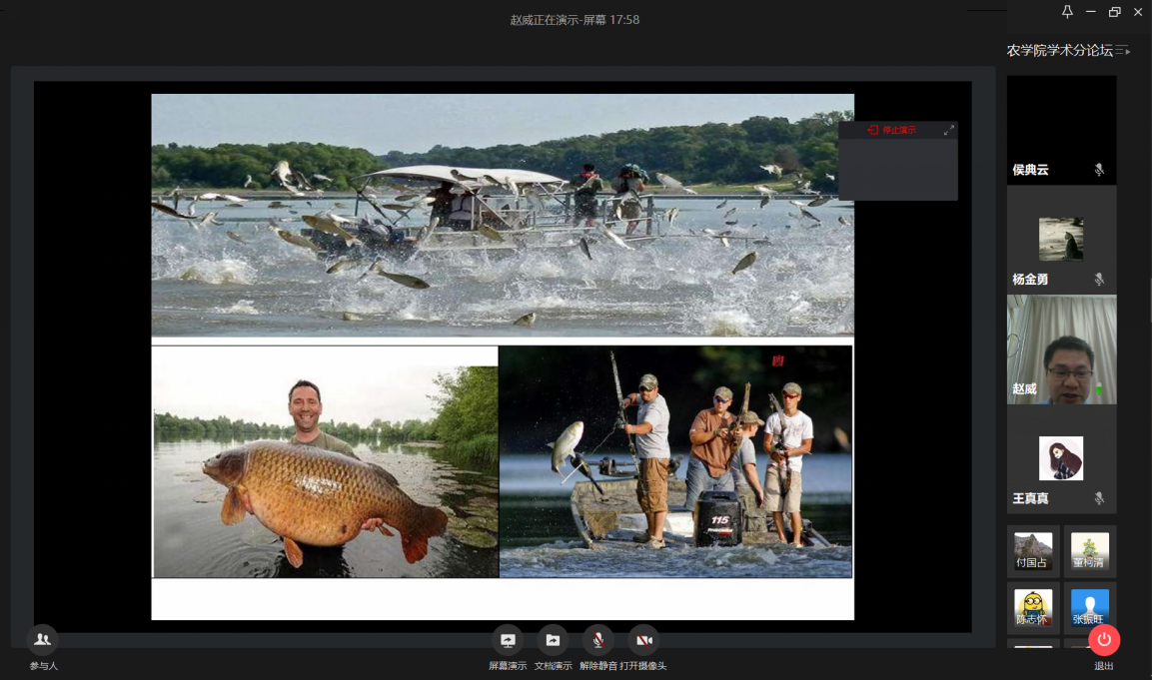Select 张振旺's participant thumbnail
1152x680 pixels.
pyautogui.click(x=1090, y=607)
